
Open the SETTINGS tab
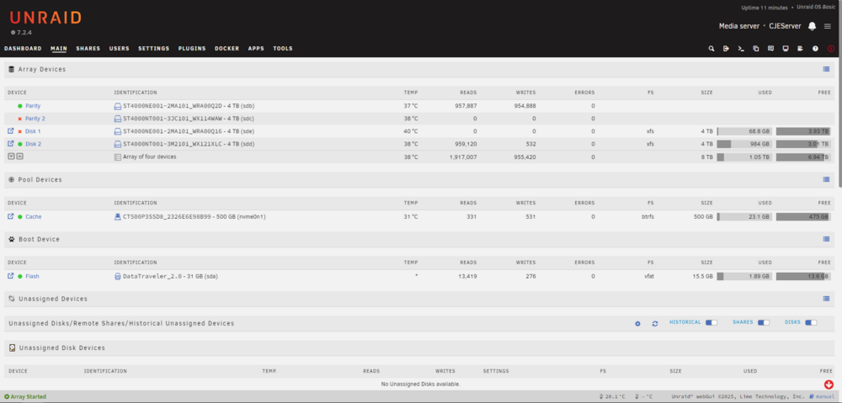click(x=153, y=48)
